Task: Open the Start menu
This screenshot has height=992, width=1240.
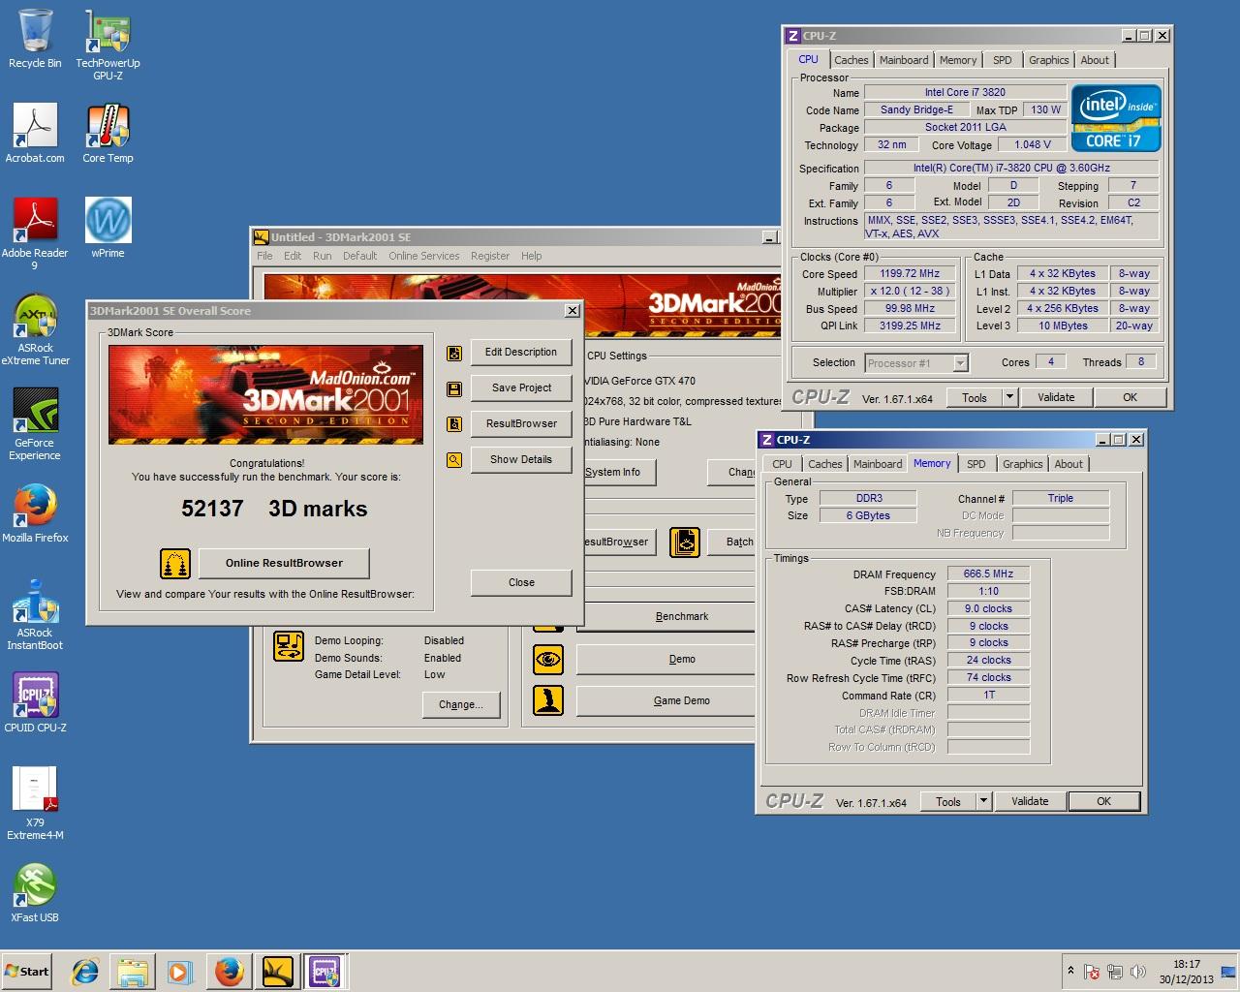Action: [x=27, y=971]
